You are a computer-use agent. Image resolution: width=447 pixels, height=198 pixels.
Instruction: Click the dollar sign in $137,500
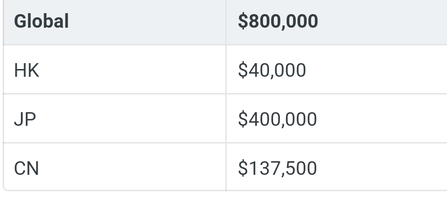point(243,168)
